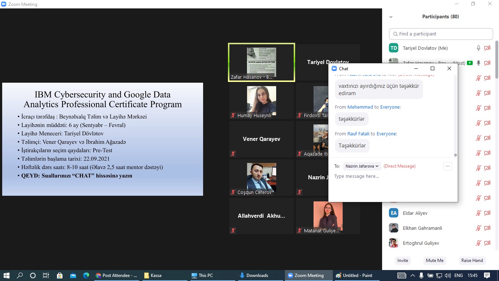Viewport: 499px width, 281px height.
Task: Click the muted mic icon beside Ertoghrul Guliyev
Action: coord(478,243)
